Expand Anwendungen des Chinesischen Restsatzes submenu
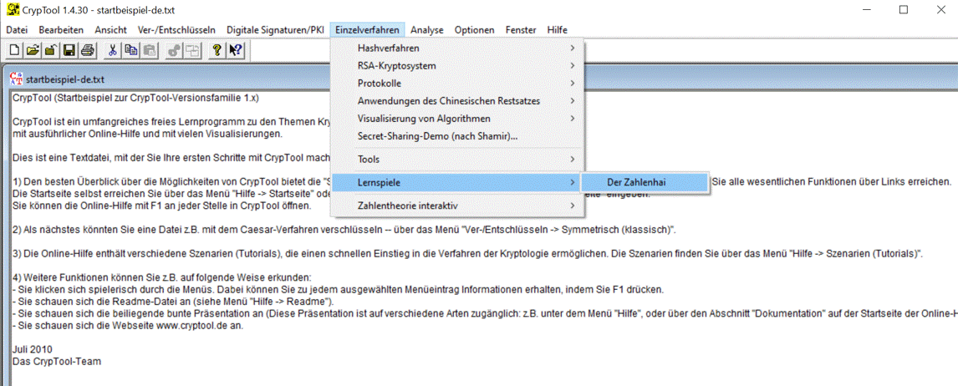Screen dimensions: 958x386 (457, 101)
